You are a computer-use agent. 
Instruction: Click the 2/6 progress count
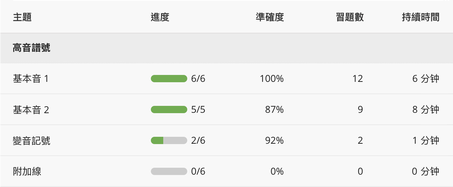[x=198, y=140]
